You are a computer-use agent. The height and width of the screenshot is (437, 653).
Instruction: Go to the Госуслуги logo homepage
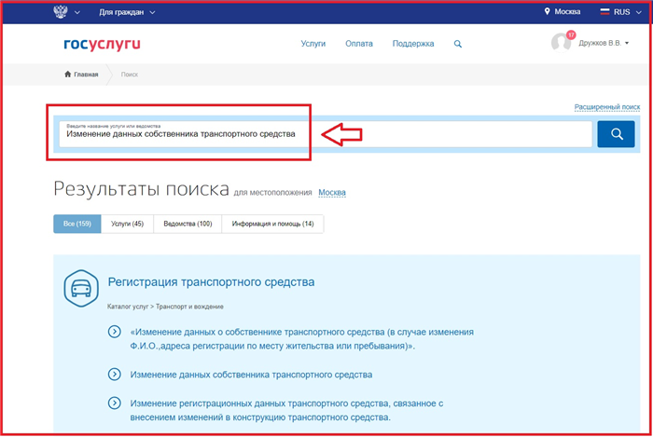(x=102, y=44)
